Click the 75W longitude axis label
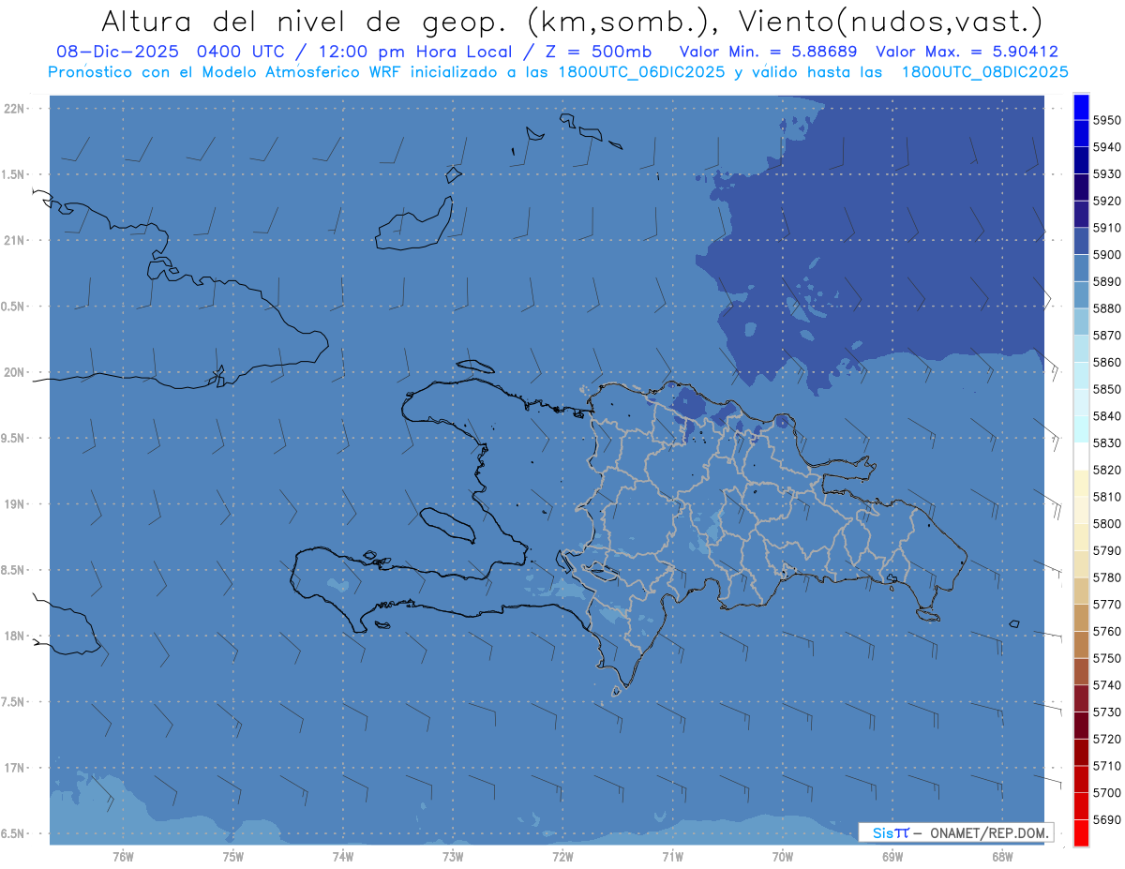Screen dimensions: 1125x869 [x=232, y=856]
